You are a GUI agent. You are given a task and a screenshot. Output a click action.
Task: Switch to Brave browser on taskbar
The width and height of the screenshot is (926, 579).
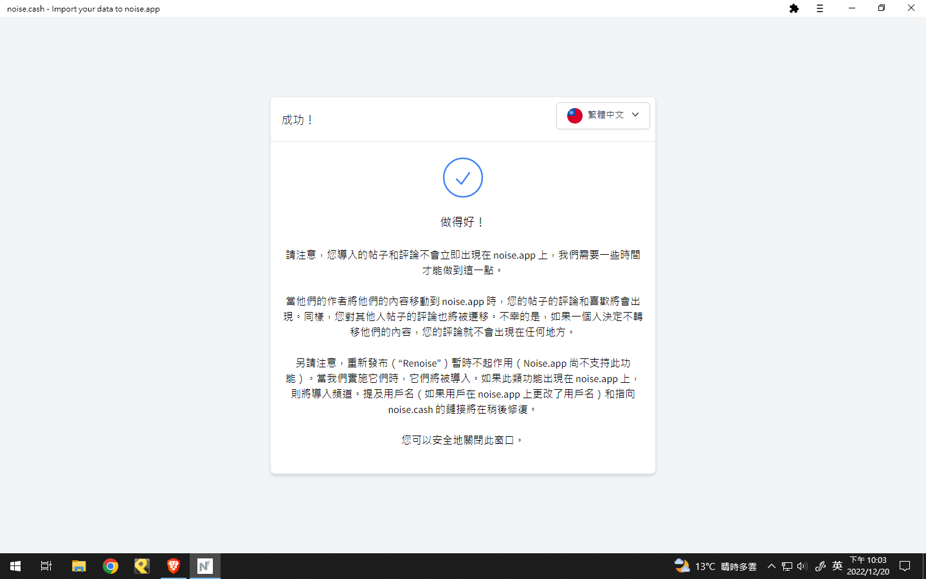[174, 566]
